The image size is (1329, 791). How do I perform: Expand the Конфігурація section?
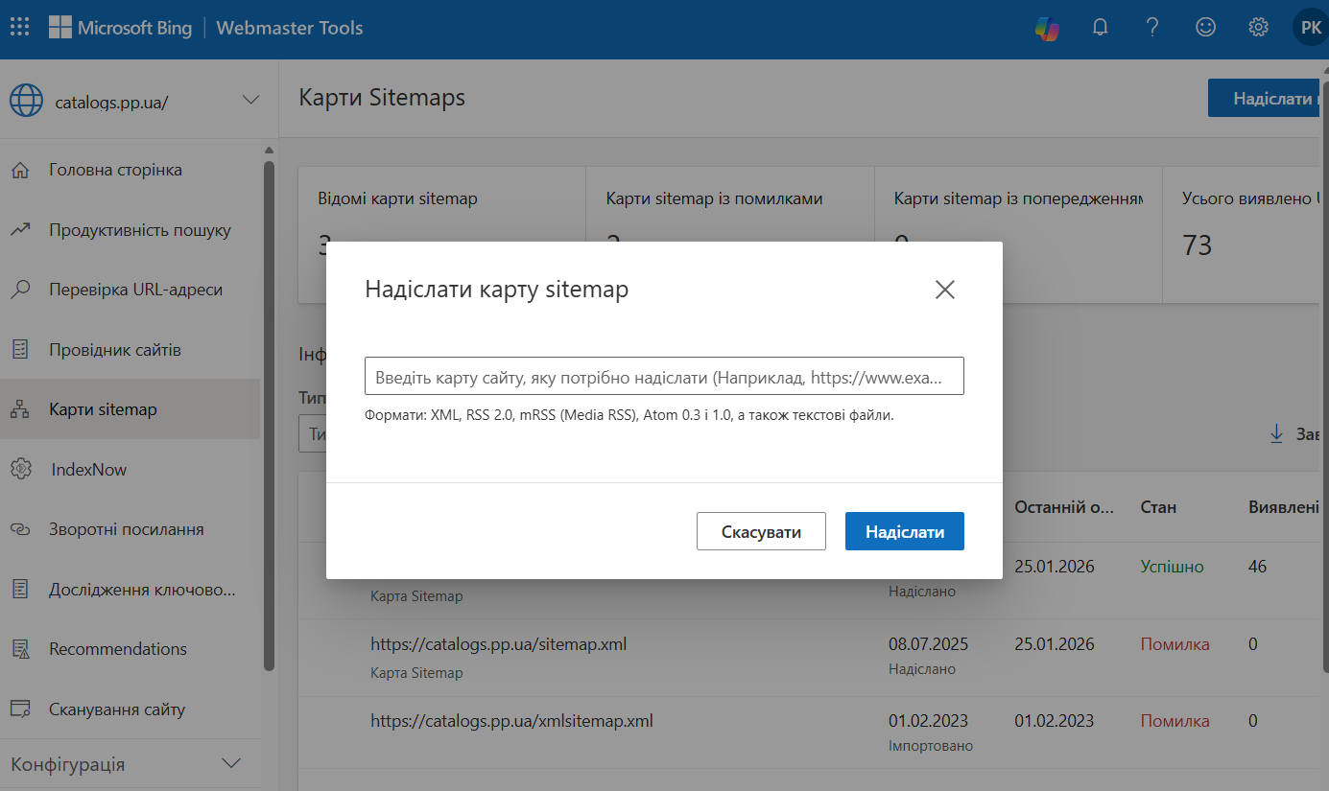pyautogui.click(x=231, y=764)
